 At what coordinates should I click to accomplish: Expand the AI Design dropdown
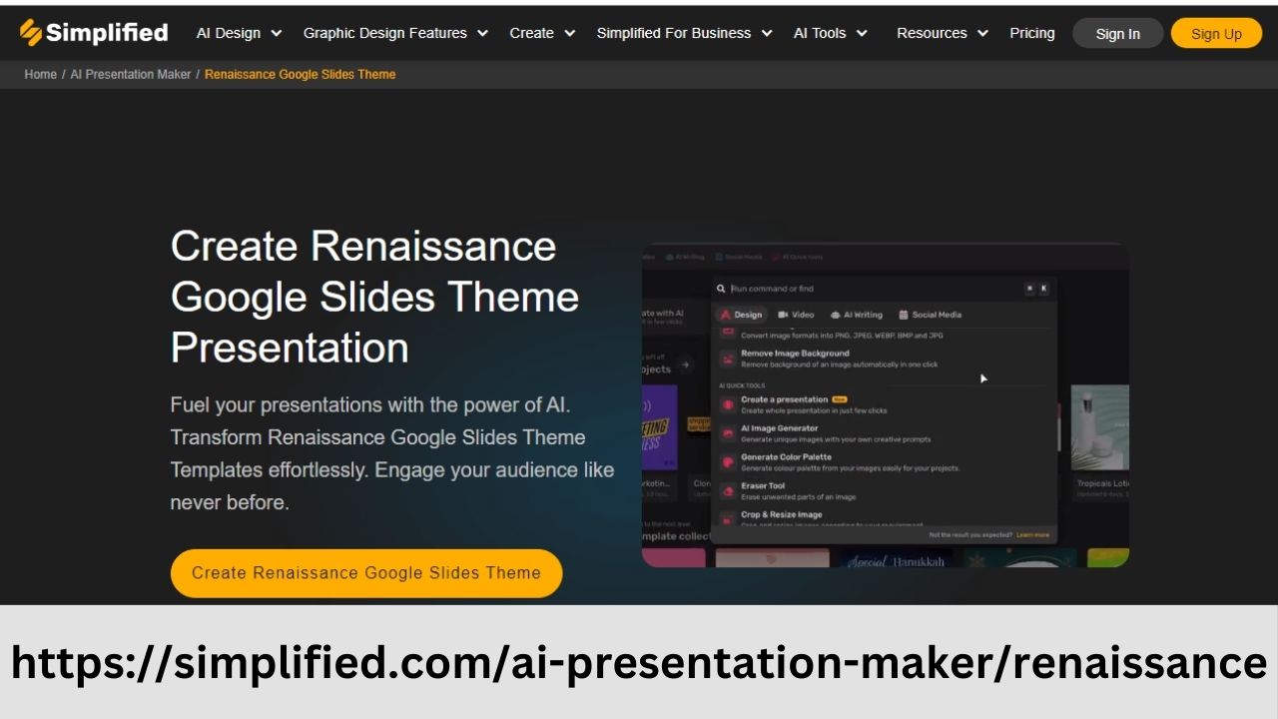(238, 33)
